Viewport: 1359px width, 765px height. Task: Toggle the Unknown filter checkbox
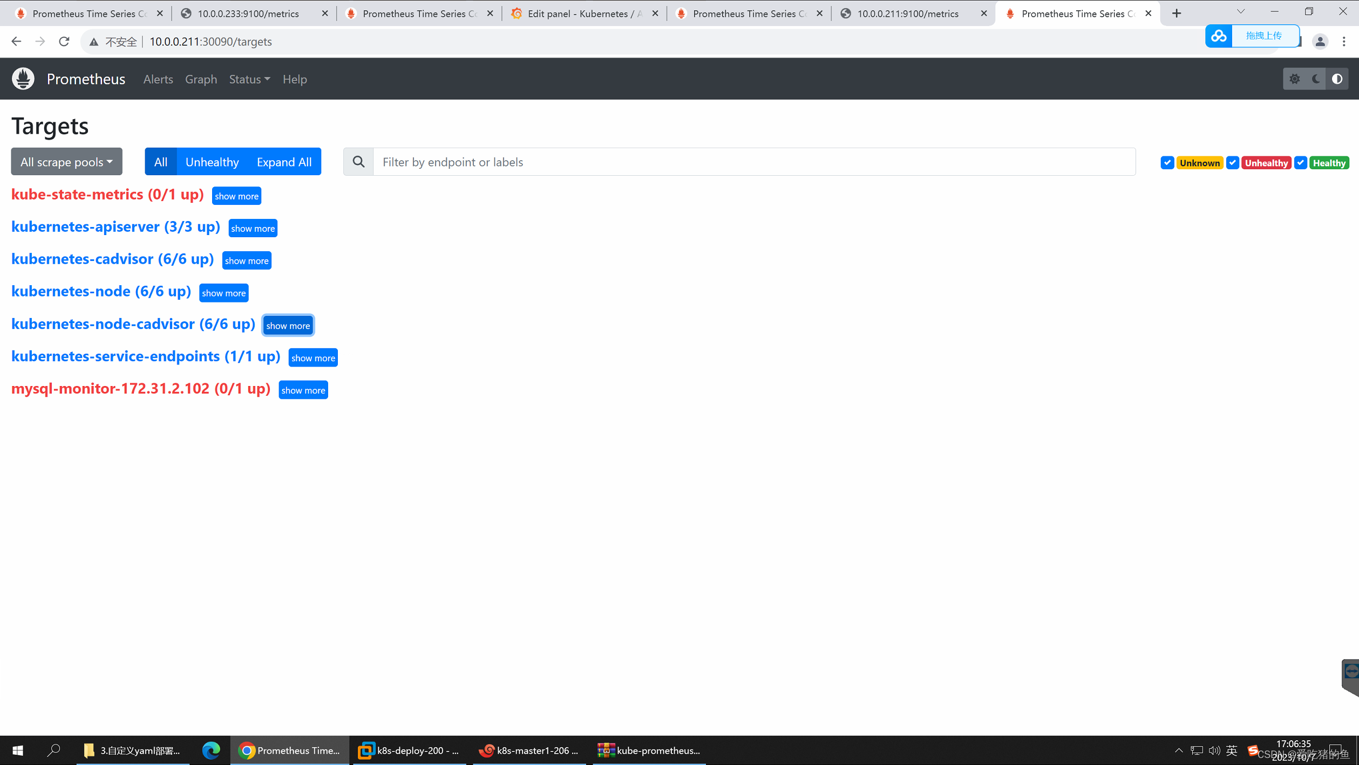tap(1167, 163)
